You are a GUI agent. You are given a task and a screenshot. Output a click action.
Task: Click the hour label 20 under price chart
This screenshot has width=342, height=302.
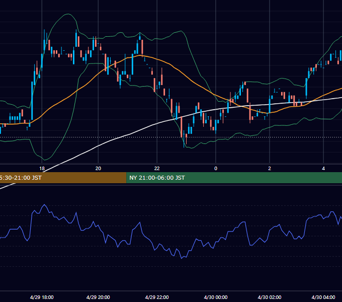tap(98, 169)
